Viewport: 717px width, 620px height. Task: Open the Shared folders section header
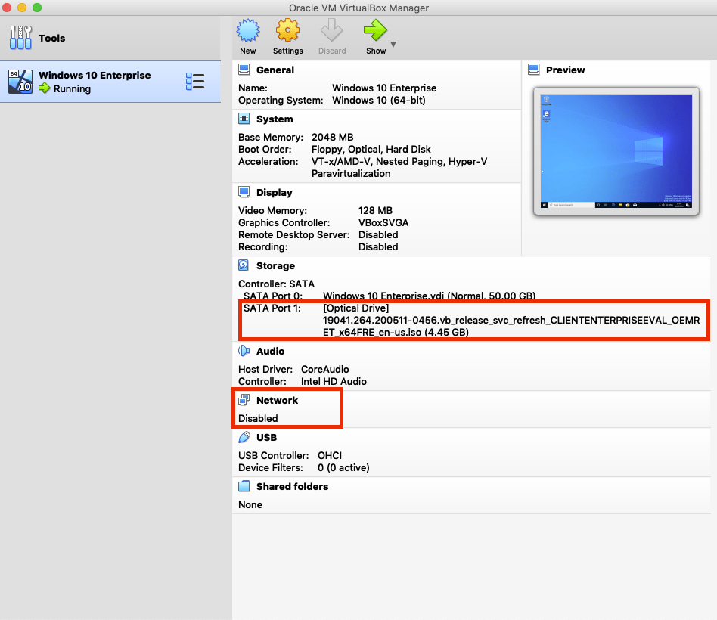point(292,486)
